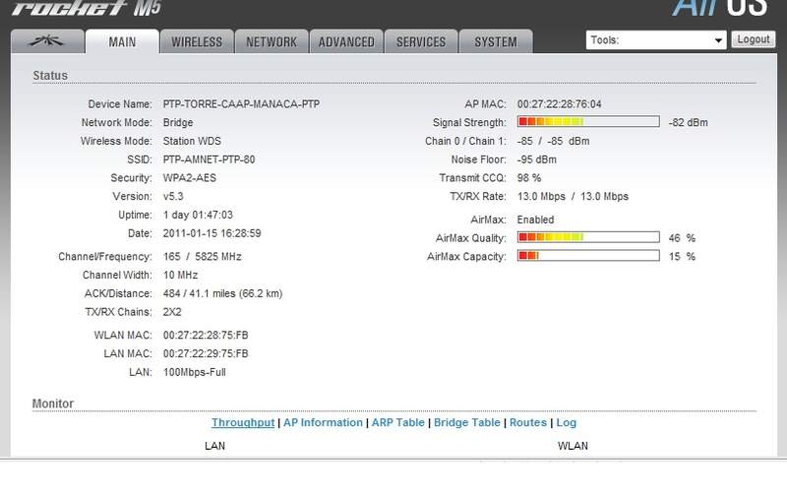Viewport: 787px width, 502px height.
Task: Switch to the MAIN tab
Action: (x=122, y=41)
